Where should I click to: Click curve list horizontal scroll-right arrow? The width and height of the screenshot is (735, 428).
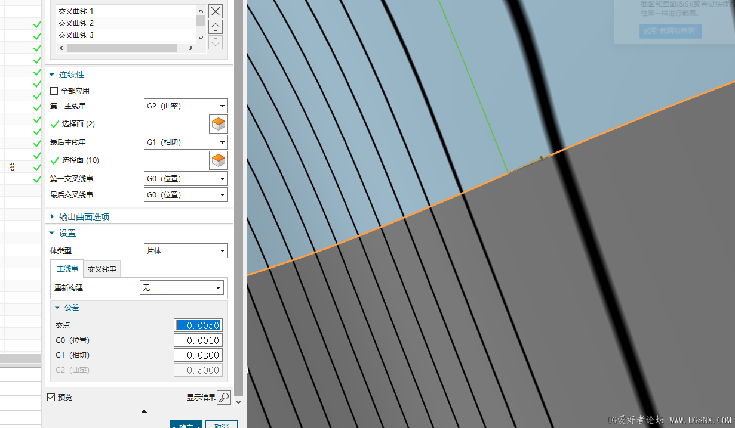coord(191,48)
